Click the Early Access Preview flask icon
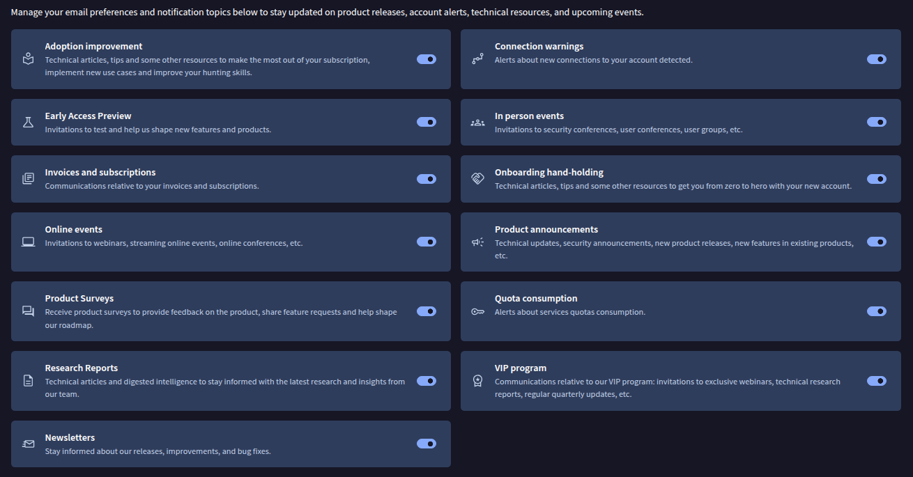The width and height of the screenshot is (913, 477). [x=28, y=122]
